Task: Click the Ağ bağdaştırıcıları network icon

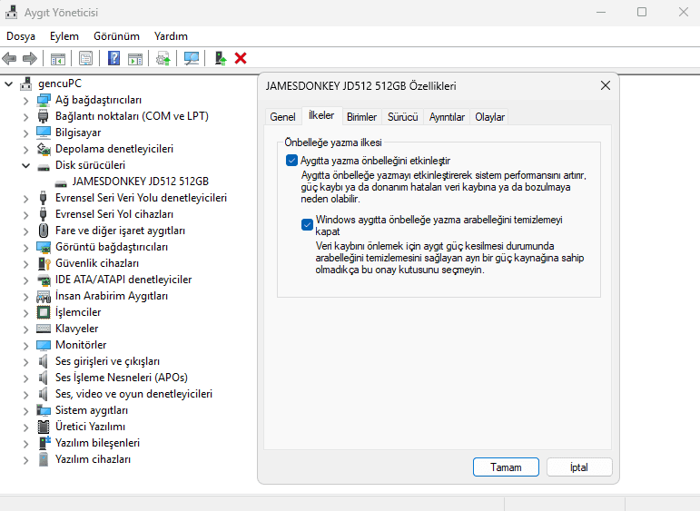Action: 44,100
